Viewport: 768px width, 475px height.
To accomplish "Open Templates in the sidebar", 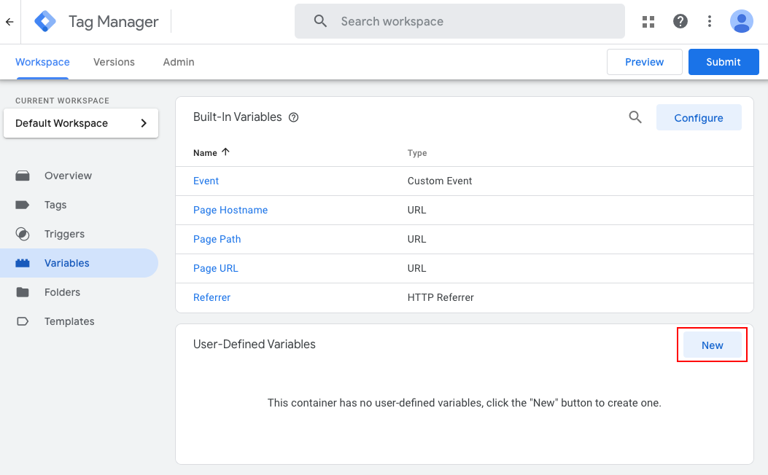I will pyautogui.click(x=69, y=321).
